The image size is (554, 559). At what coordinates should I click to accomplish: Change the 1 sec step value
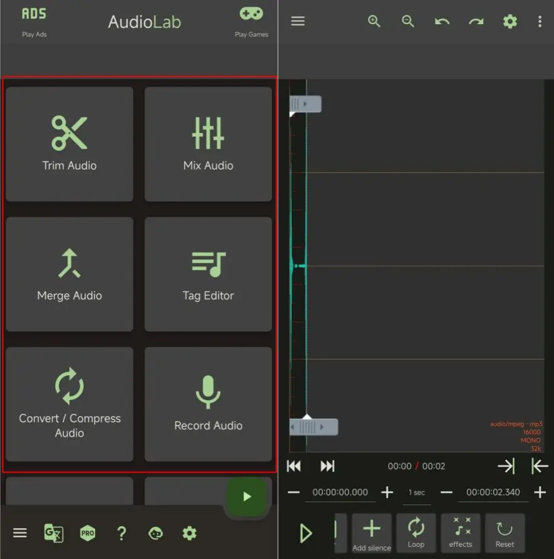(x=417, y=492)
